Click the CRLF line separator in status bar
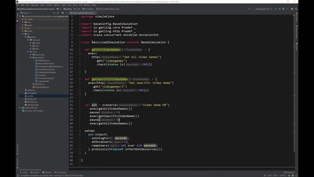Screen dimensions: 314x177 [x=276, y=176]
